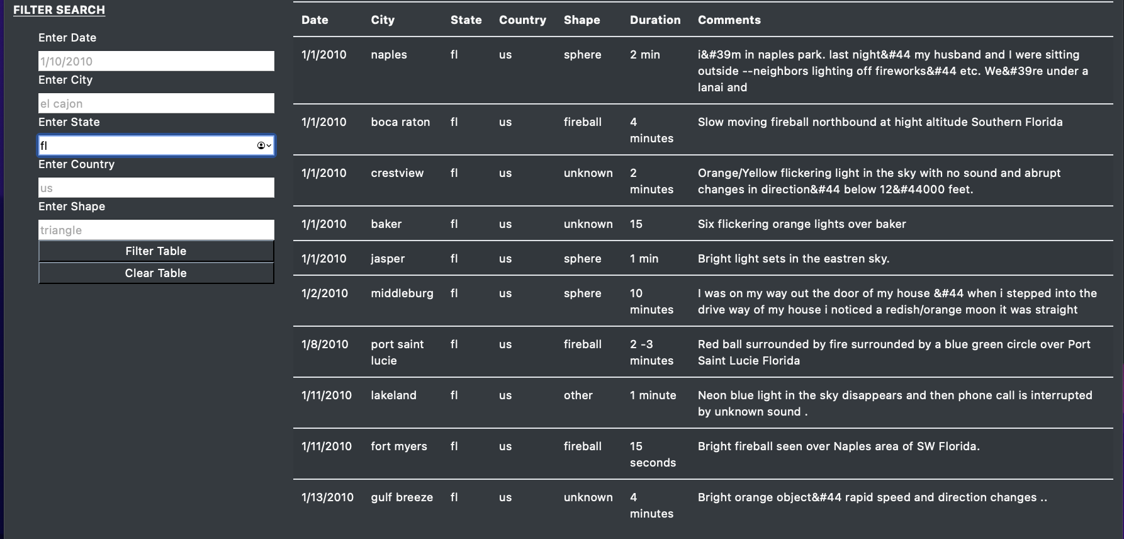Select the fort myers fireball sighting

(692, 454)
